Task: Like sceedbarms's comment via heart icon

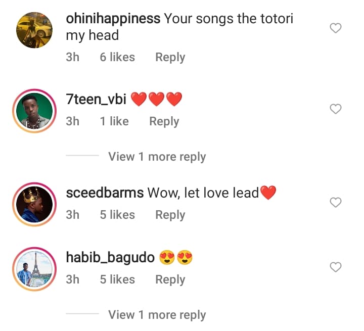Action: click(x=336, y=203)
